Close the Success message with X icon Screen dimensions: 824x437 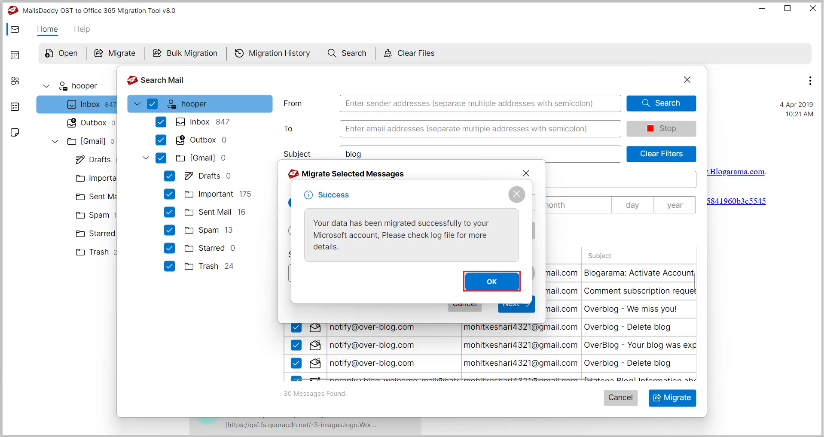coord(516,194)
